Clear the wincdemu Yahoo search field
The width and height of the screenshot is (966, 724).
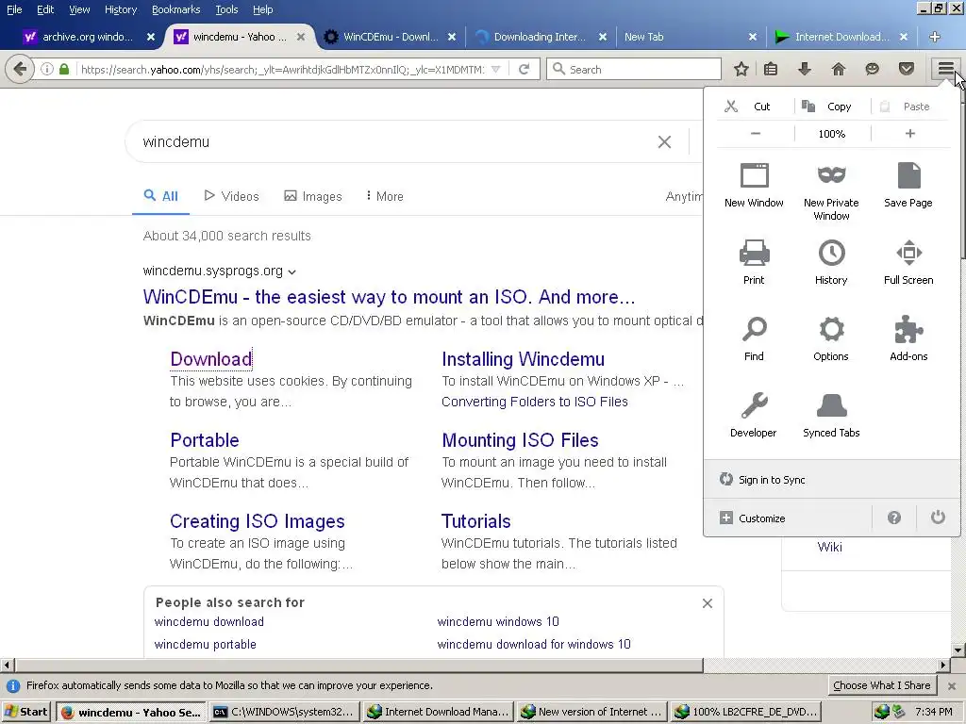click(664, 142)
